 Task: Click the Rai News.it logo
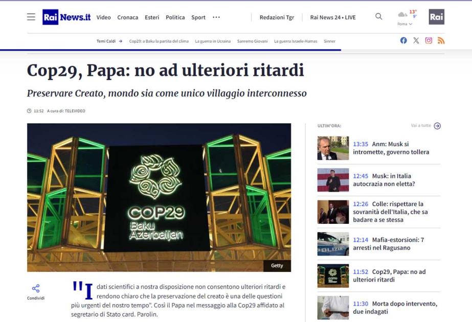pos(66,17)
